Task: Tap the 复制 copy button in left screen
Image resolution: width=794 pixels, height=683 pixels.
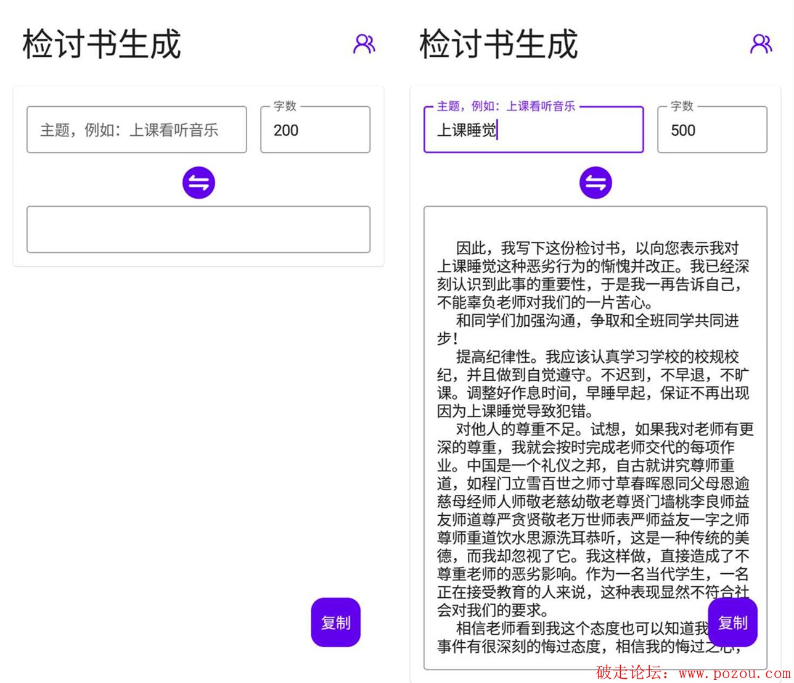Action: click(335, 623)
